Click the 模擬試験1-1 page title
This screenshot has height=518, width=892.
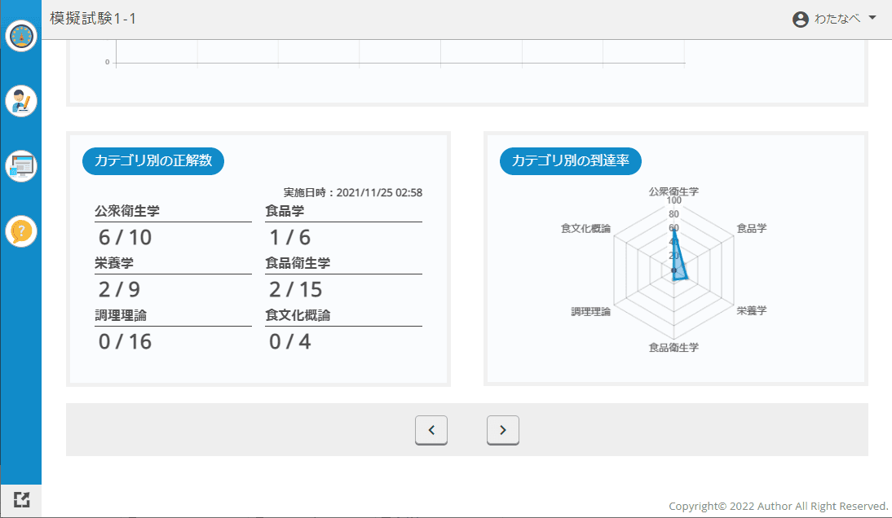(93, 19)
